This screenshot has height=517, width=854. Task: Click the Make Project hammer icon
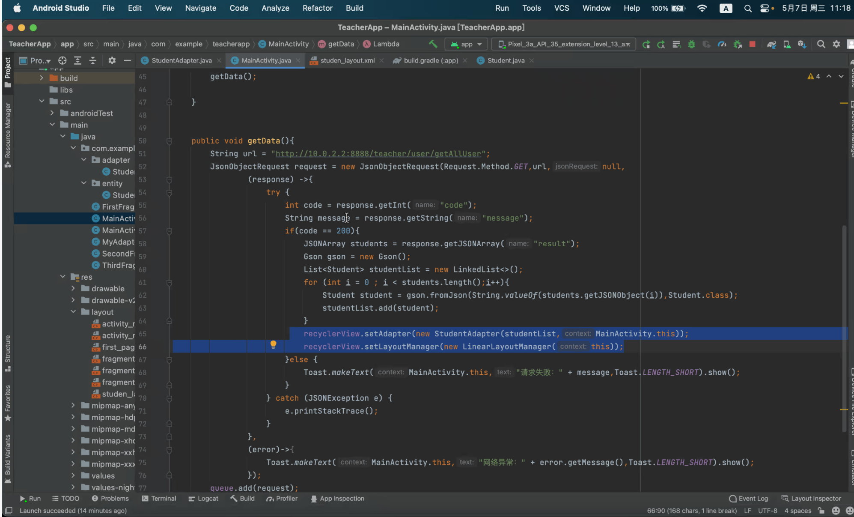[433, 44]
